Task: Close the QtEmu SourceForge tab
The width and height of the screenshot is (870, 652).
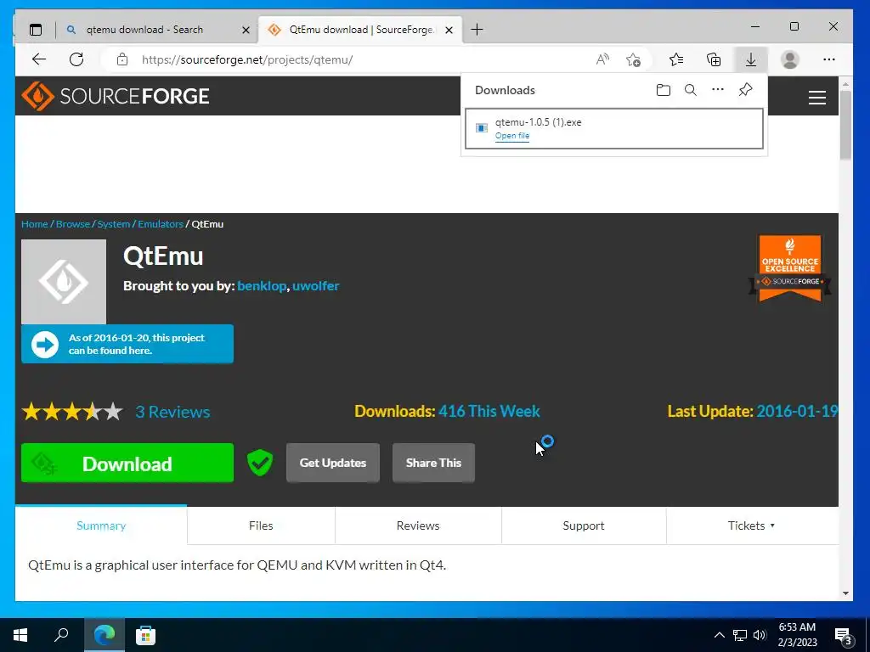Action: point(449,30)
